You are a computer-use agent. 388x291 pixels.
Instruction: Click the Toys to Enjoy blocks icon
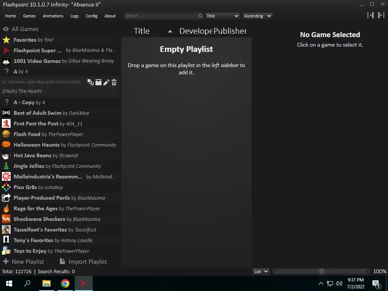pos(6,251)
